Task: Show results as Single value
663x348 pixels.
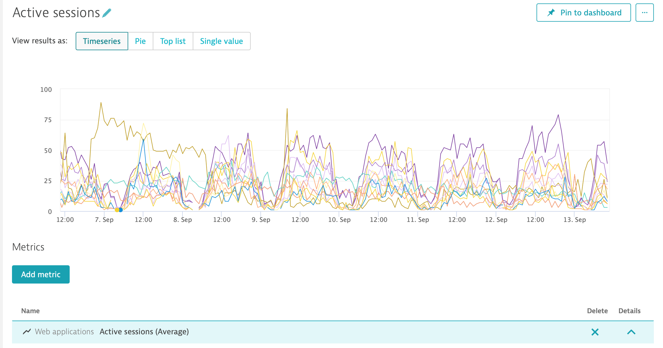Action: pyautogui.click(x=221, y=41)
